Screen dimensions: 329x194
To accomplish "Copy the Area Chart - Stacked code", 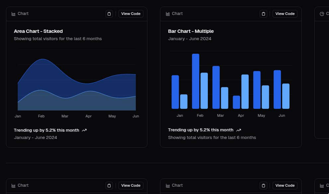I will pyautogui.click(x=109, y=14).
